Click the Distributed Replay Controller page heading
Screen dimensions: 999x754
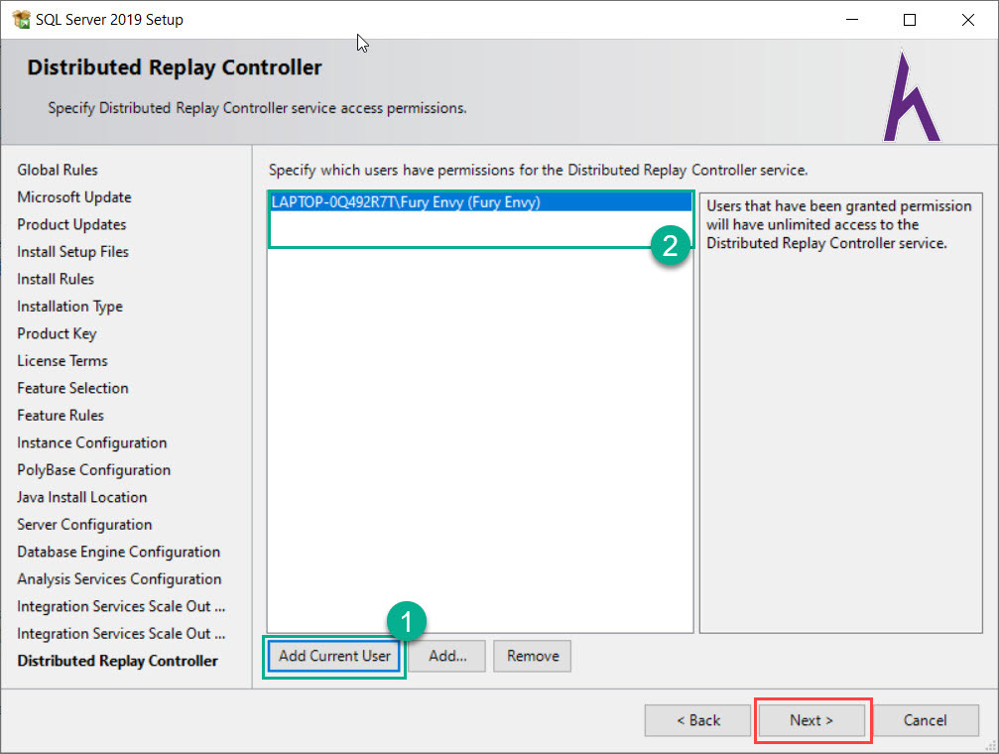175,67
